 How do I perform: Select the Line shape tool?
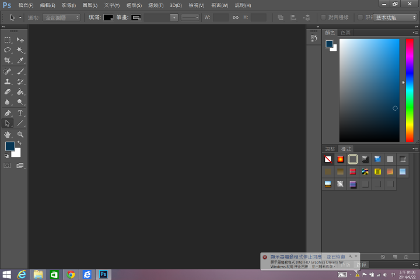click(x=20, y=123)
